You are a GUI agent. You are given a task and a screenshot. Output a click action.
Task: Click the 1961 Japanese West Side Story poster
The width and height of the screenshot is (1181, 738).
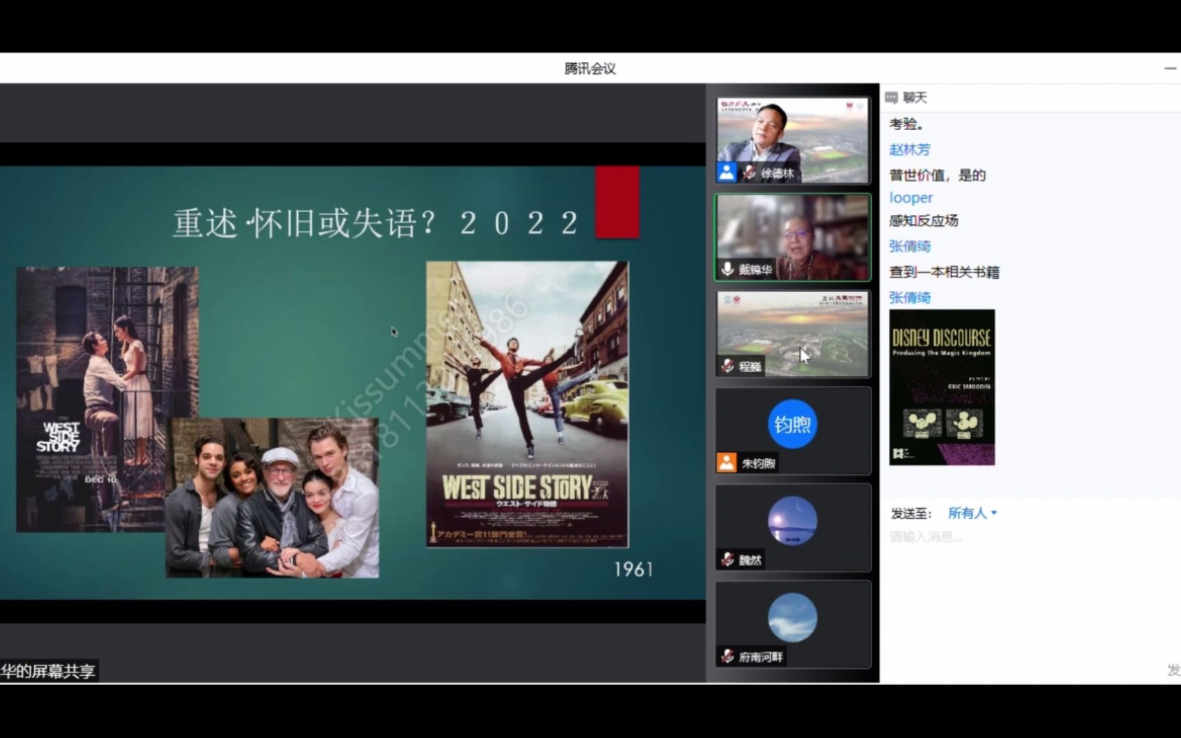point(527,404)
